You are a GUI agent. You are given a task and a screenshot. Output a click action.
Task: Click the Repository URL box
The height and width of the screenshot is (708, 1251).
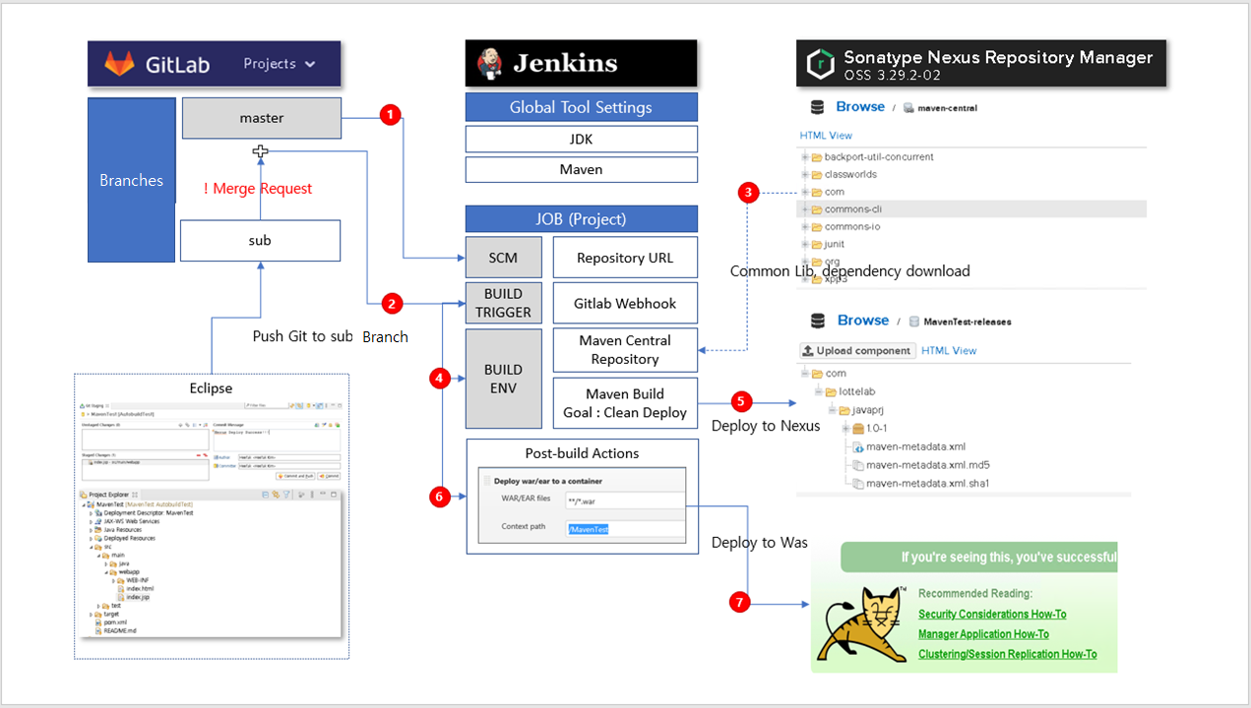(x=625, y=258)
